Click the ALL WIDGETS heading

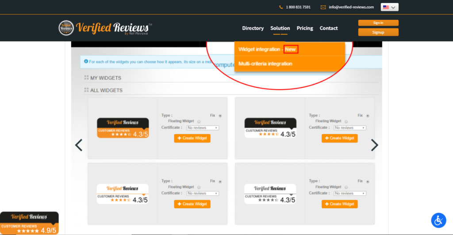106,90
